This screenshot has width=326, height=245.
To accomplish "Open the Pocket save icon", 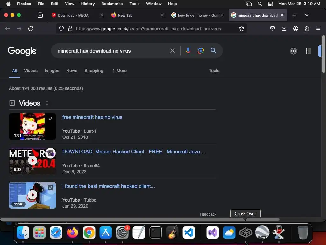I will [273, 28].
